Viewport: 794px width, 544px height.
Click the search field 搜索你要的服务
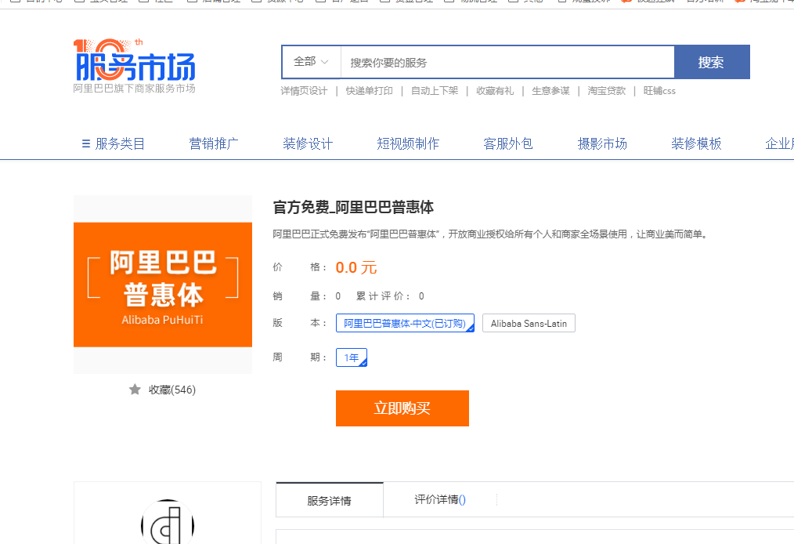click(507, 63)
